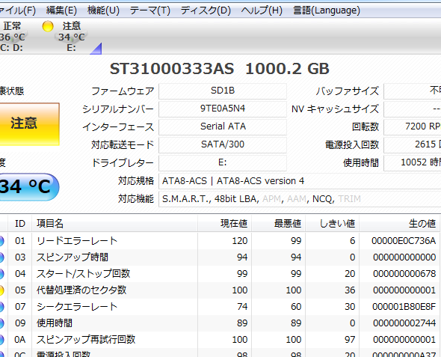
Task: Open the テーマ(T) menu
Action: (x=150, y=10)
